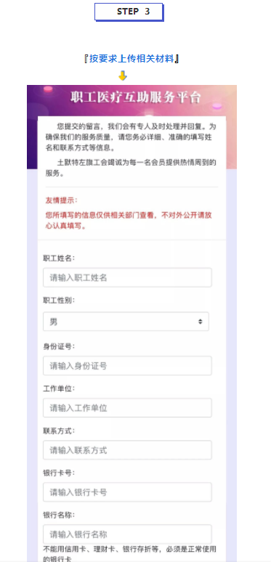The width and height of the screenshot is (271, 562).
Task: Click the 职工性别 field label
Action: pos(59,301)
